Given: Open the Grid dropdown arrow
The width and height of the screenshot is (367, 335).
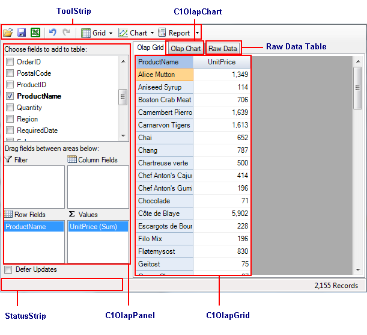Looking at the screenshot, I should point(111,33).
